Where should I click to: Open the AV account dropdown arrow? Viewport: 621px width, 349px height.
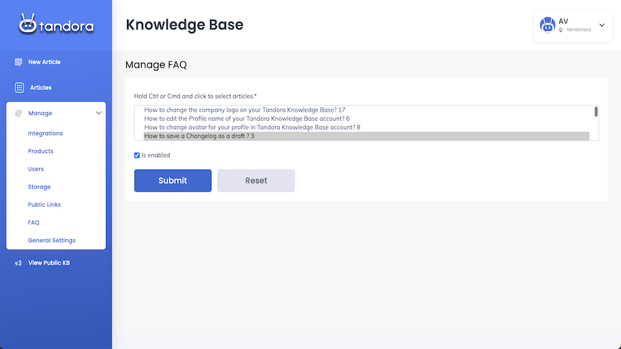[x=602, y=25]
